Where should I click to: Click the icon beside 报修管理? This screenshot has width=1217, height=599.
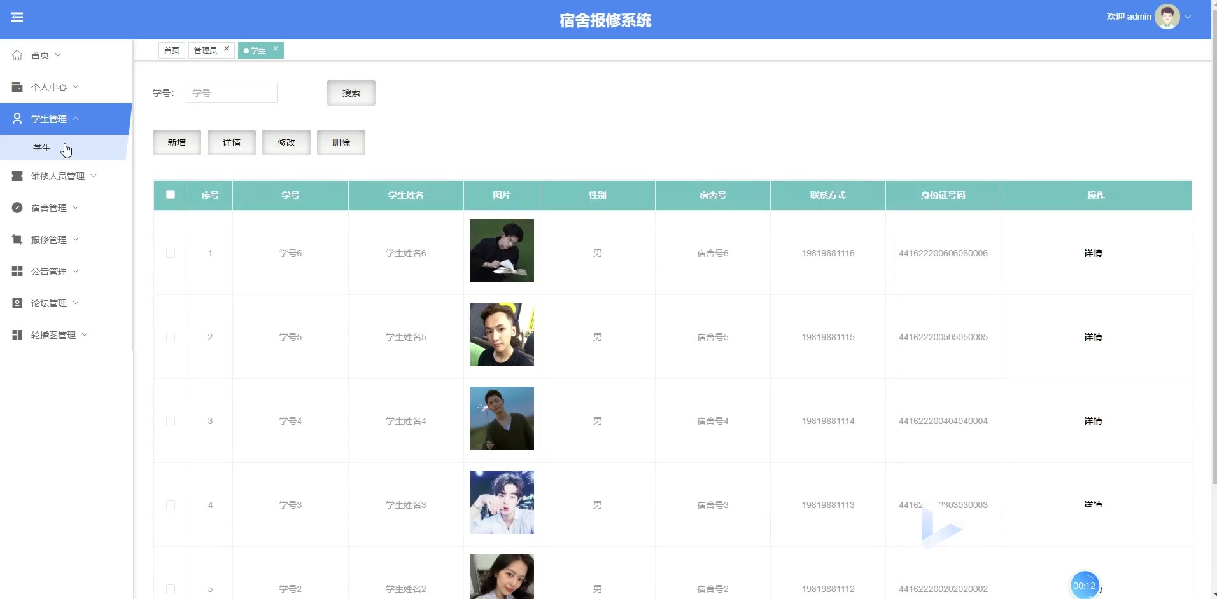(x=17, y=240)
